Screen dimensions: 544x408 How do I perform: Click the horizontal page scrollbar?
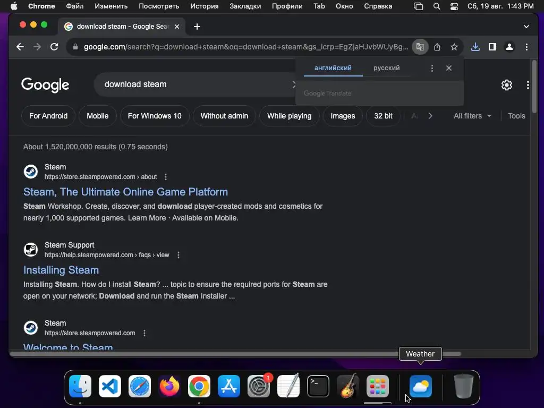[236, 354]
